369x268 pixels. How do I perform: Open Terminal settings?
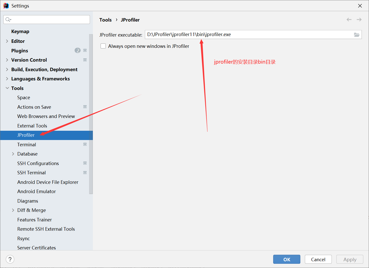click(27, 145)
